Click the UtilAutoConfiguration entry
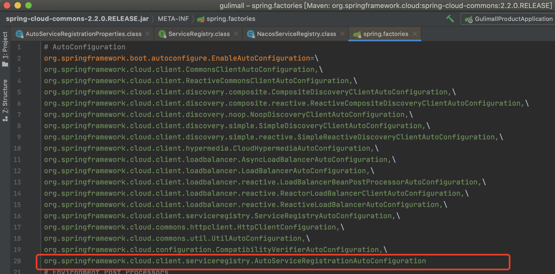This screenshot has height=274, width=555. [x=173, y=238]
